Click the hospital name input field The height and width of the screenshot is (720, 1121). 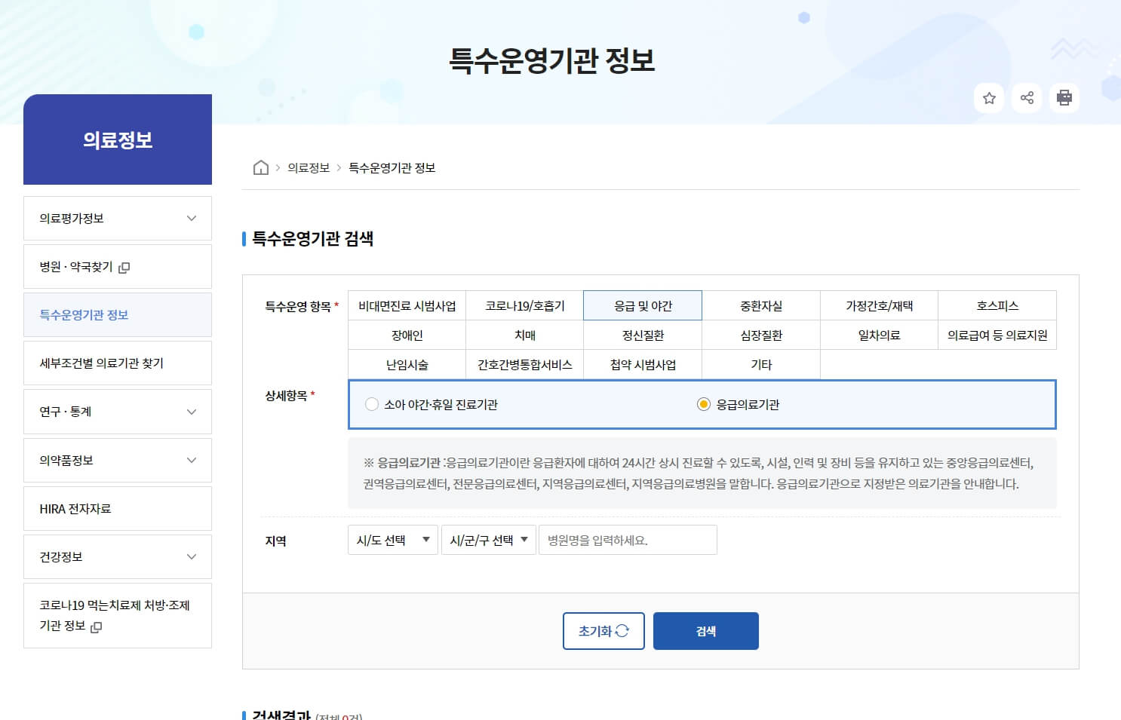(628, 539)
